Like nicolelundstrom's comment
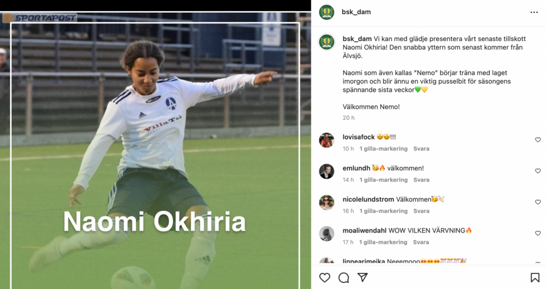 (x=537, y=202)
